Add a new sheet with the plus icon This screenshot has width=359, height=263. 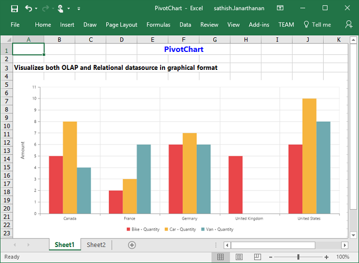pyautogui.click(x=132, y=245)
